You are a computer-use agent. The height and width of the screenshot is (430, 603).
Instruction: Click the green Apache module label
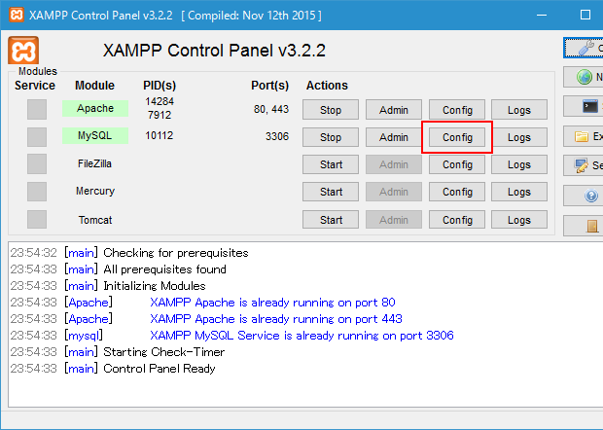click(x=95, y=108)
